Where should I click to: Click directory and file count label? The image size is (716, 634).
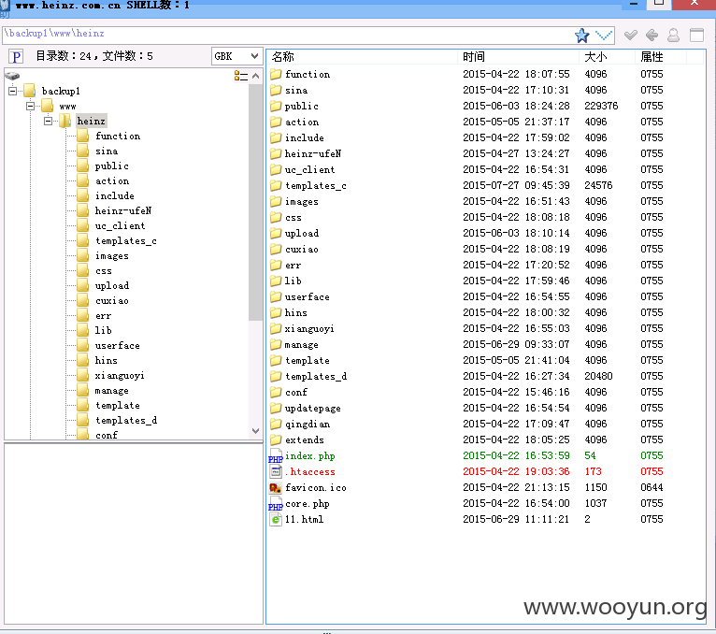pyautogui.click(x=94, y=56)
